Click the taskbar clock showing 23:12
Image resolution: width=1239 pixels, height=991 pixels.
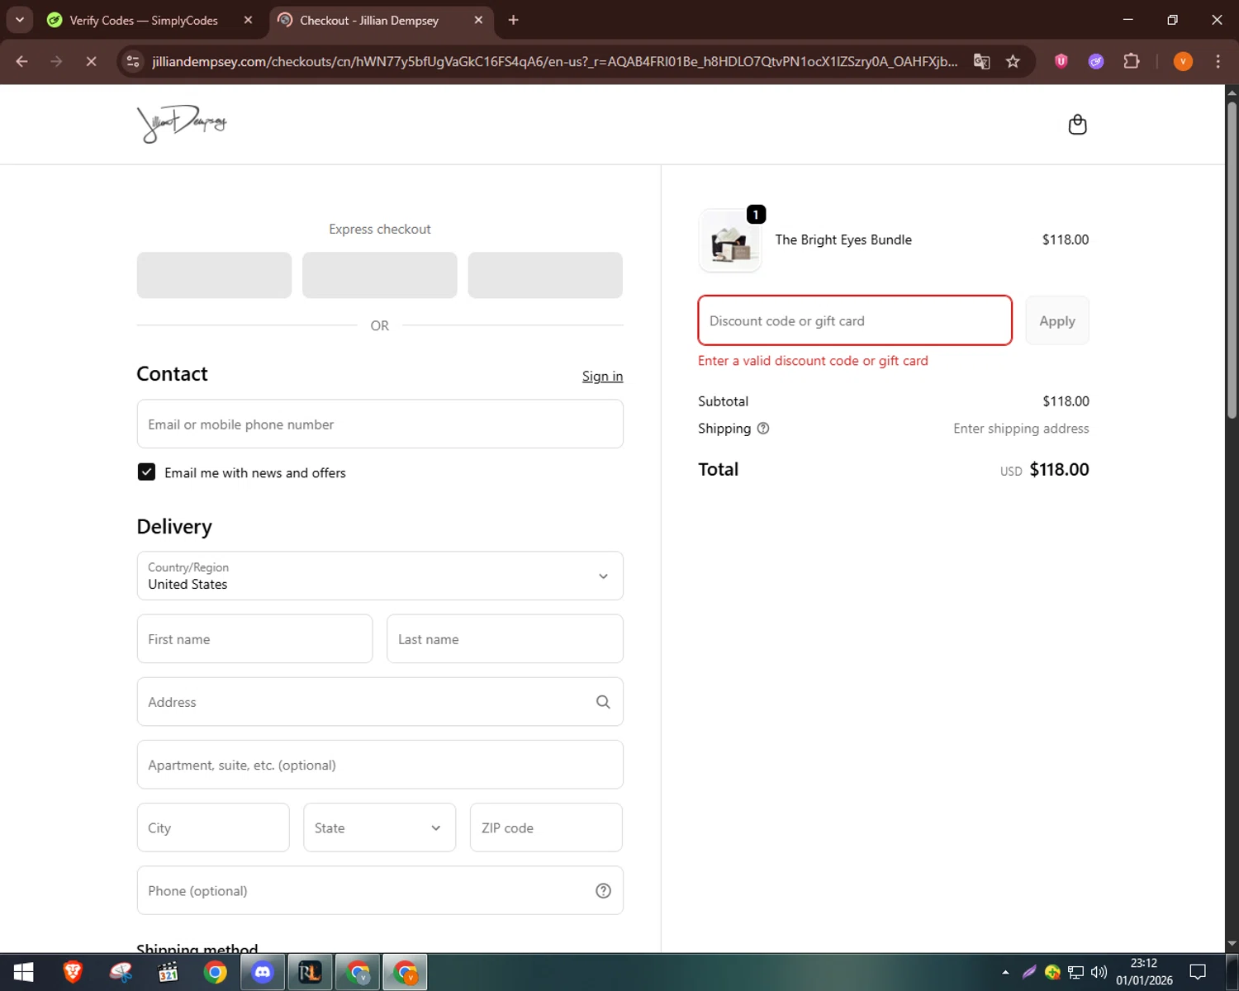click(x=1144, y=972)
